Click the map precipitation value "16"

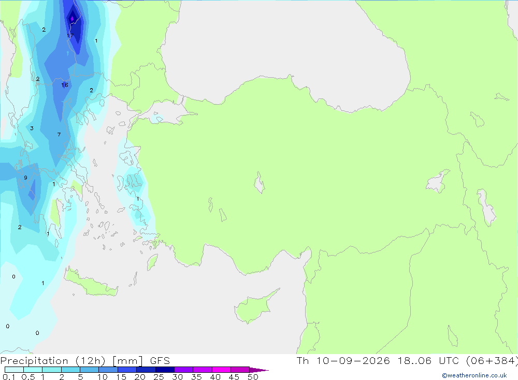65,85
